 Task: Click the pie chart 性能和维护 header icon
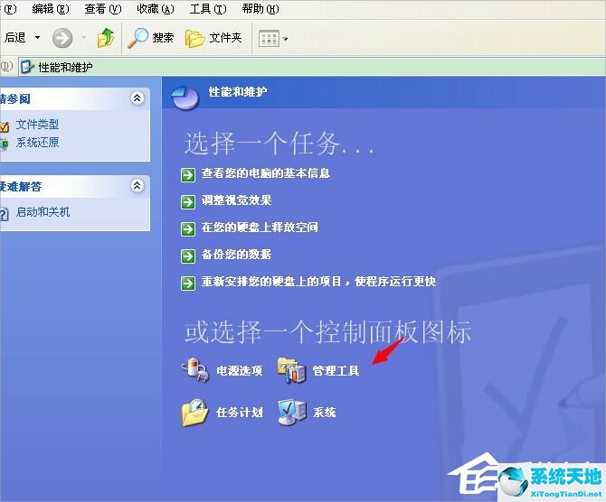click(185, 98)
